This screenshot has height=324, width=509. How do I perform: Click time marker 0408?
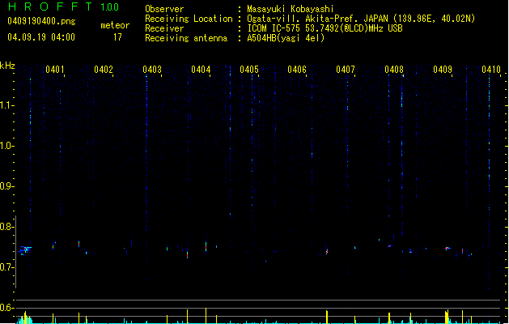[x=394, y=70]
